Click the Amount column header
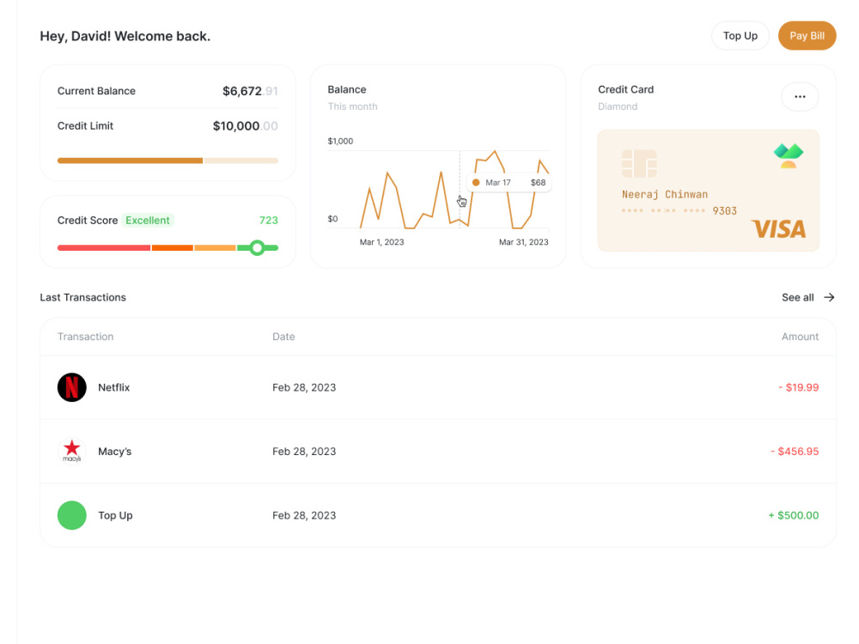 [x=800, y=337]
